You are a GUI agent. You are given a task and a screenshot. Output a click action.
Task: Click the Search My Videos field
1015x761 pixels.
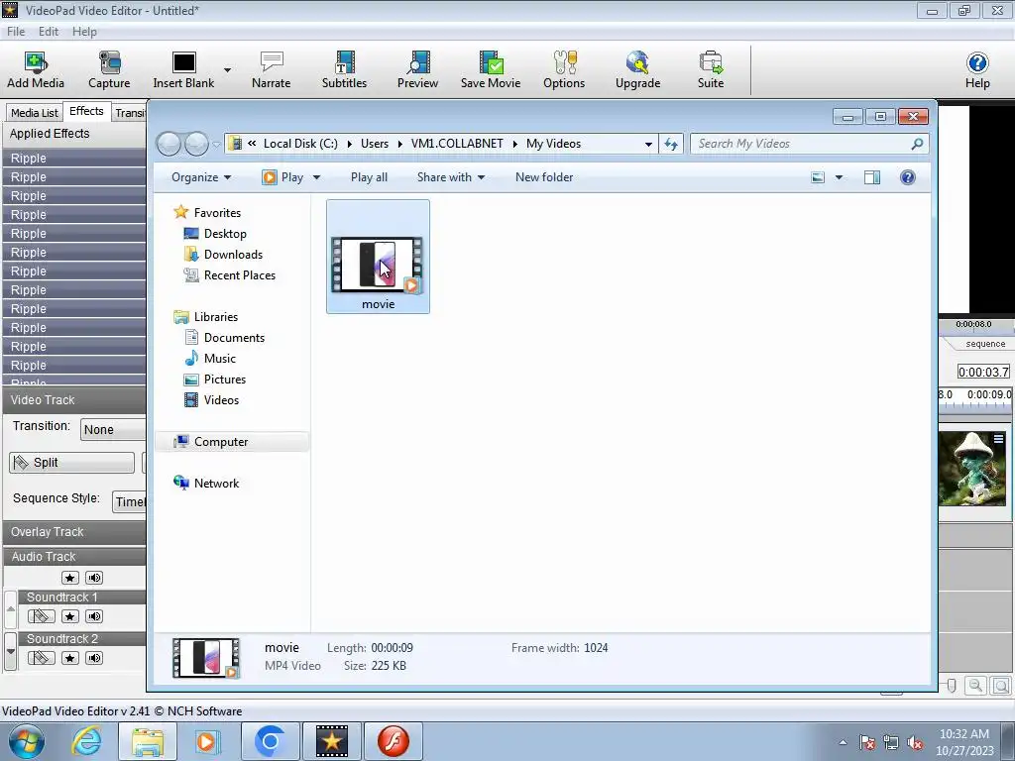coord(809,144)
